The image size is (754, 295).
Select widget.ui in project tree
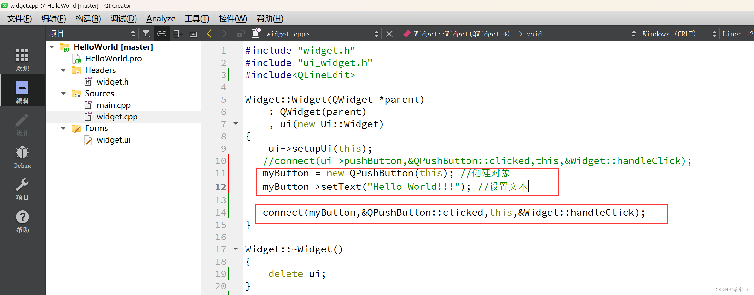click(x=114, y=140)
